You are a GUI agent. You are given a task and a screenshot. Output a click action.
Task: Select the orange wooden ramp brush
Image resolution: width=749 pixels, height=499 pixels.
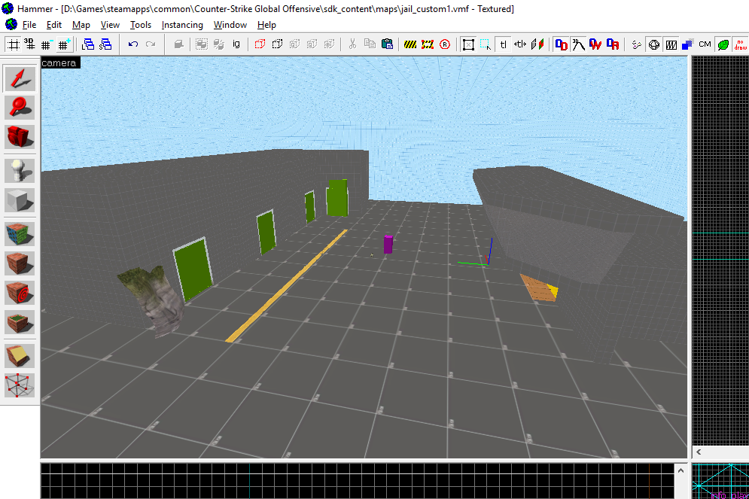pos(539,288)
